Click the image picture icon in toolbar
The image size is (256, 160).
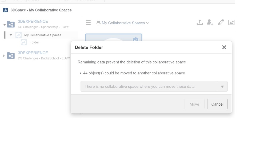pos(231,23)
